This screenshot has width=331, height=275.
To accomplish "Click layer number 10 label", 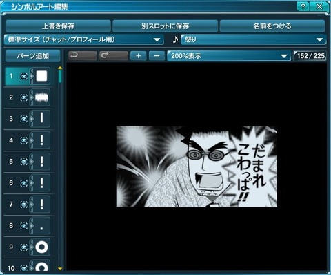I will pos(11,268).
